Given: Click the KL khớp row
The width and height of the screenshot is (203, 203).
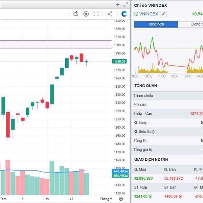Looking at the screenshot, I should point(167,122).
